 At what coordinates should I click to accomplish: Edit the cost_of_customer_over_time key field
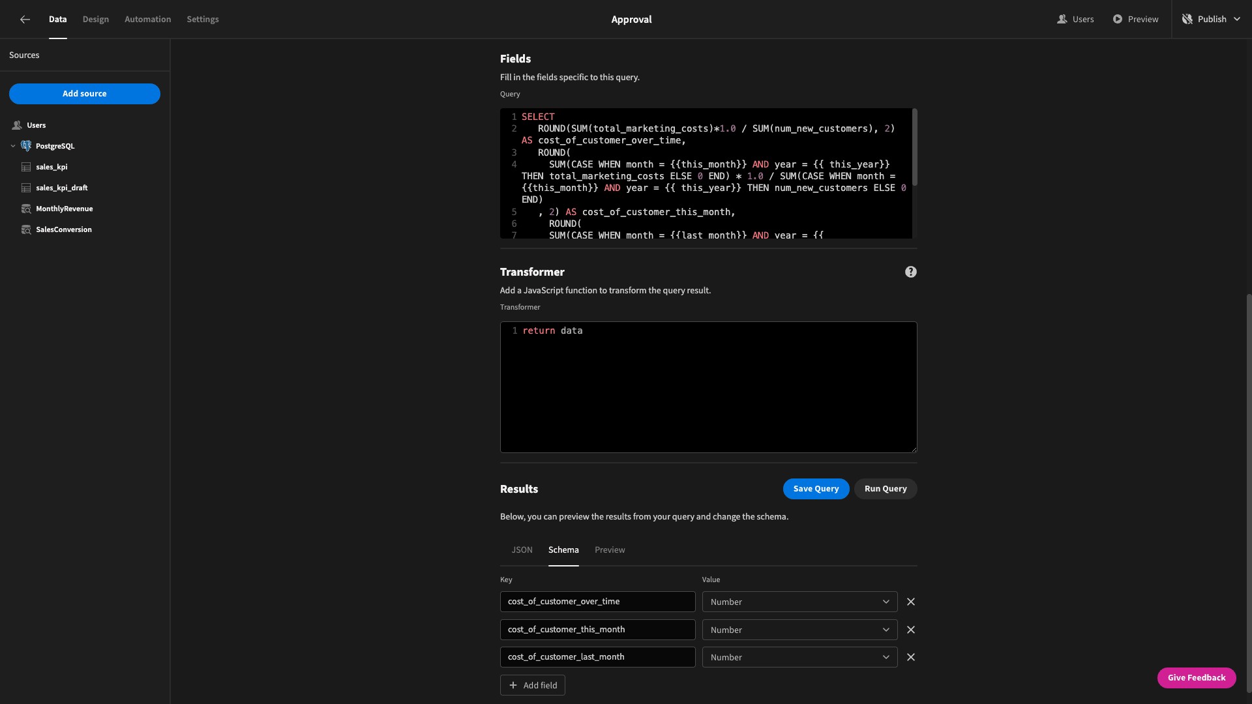(x=597, y=602)
